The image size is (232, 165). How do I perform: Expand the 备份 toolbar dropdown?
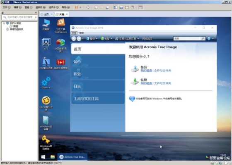(x=92, y=39)
